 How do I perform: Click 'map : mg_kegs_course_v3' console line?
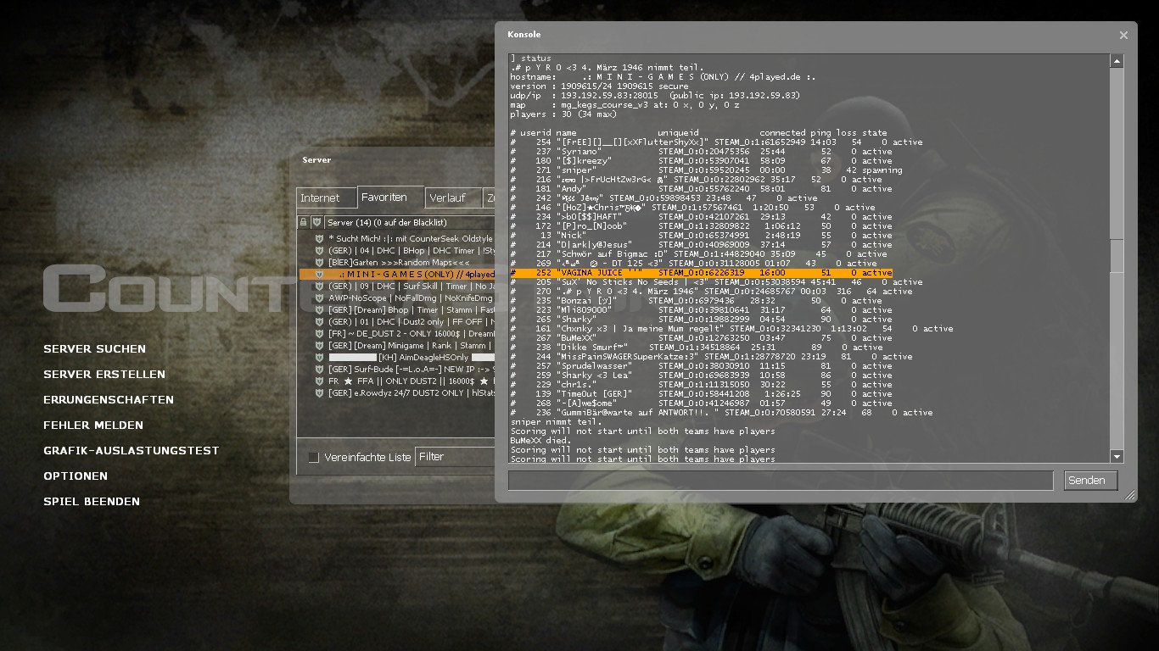(x=624, y=105)
